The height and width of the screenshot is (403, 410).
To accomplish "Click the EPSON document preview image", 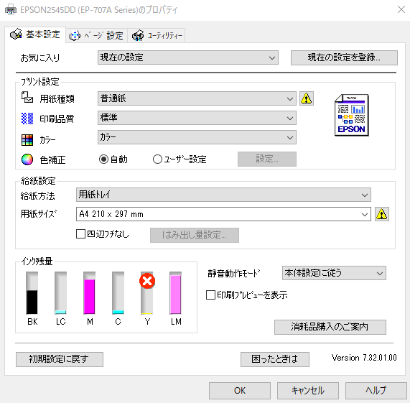I will pyautogui.click(x=352, y=115).
